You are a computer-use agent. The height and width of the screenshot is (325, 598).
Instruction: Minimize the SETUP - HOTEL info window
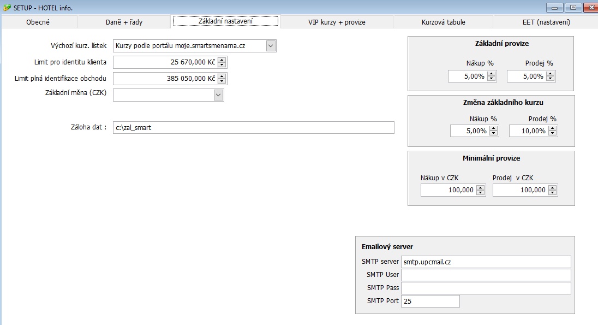554,8
